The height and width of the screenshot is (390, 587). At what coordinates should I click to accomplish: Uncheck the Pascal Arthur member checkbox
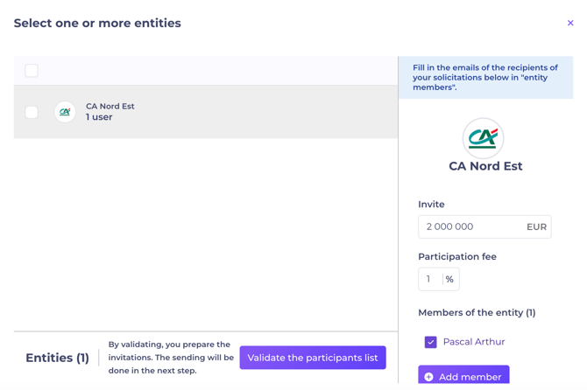coord(430,342)
